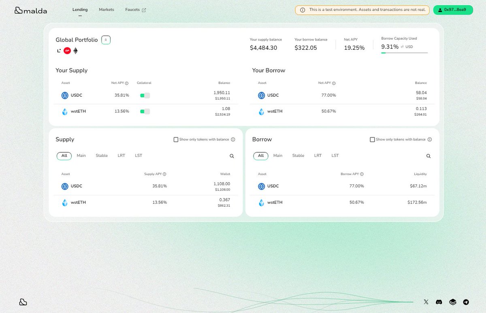Select the Stable filter in Borrow
Screen dimensions: 486x313
coord(298,156)
